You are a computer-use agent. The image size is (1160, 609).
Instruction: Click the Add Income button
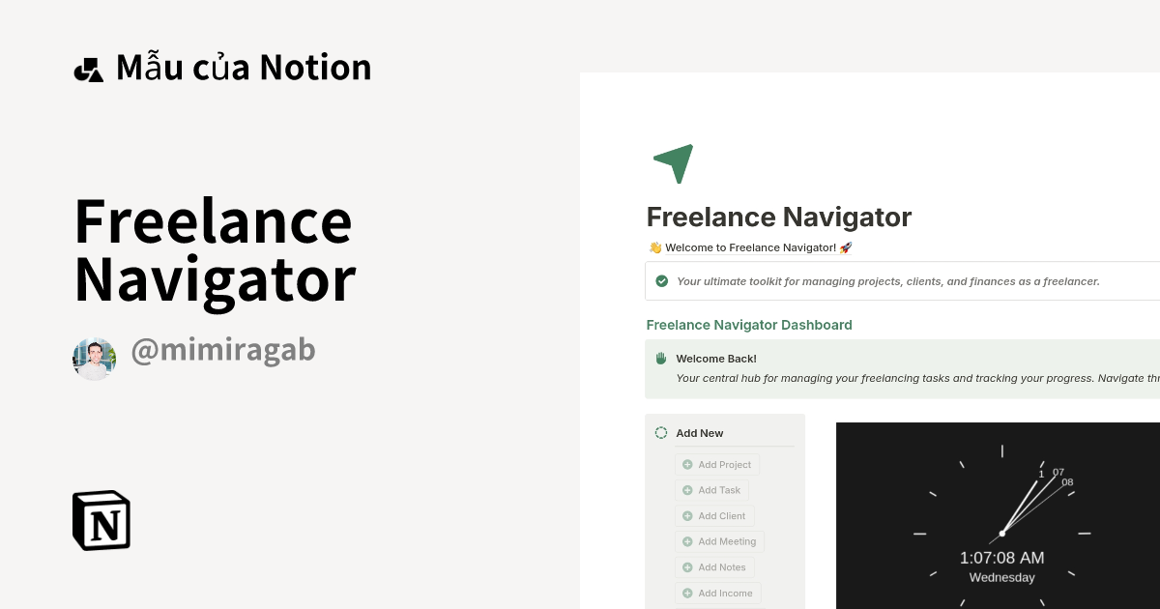717,593
